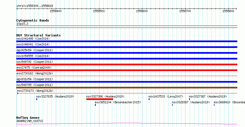Click the blue bar under dgv925n54
245x127 pixels.
click(x=127, y=53)
